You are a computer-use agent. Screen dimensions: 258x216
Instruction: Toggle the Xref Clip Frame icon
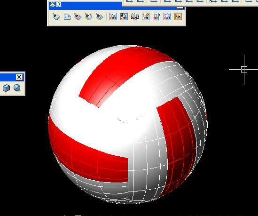pos(100,17)
